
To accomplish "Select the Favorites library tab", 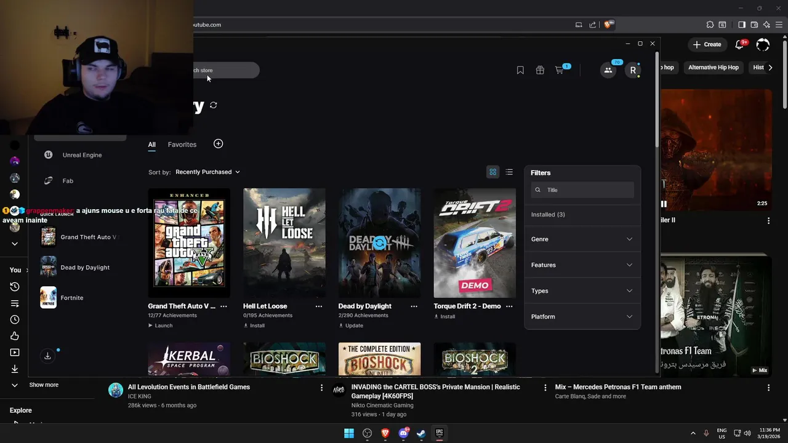I will [x=182, y=145].
